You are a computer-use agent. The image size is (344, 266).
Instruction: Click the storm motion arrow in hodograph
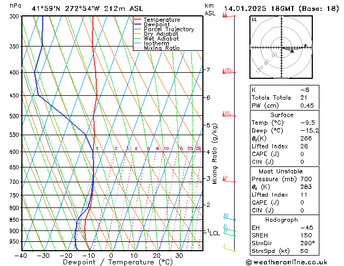[292, 51]
